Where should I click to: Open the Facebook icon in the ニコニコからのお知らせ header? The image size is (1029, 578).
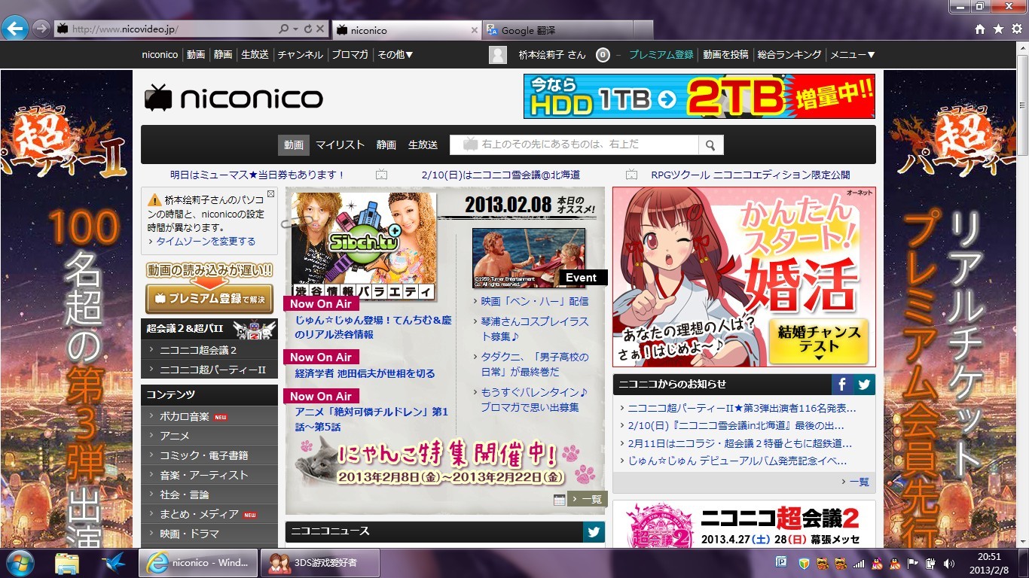click(842, 385)
